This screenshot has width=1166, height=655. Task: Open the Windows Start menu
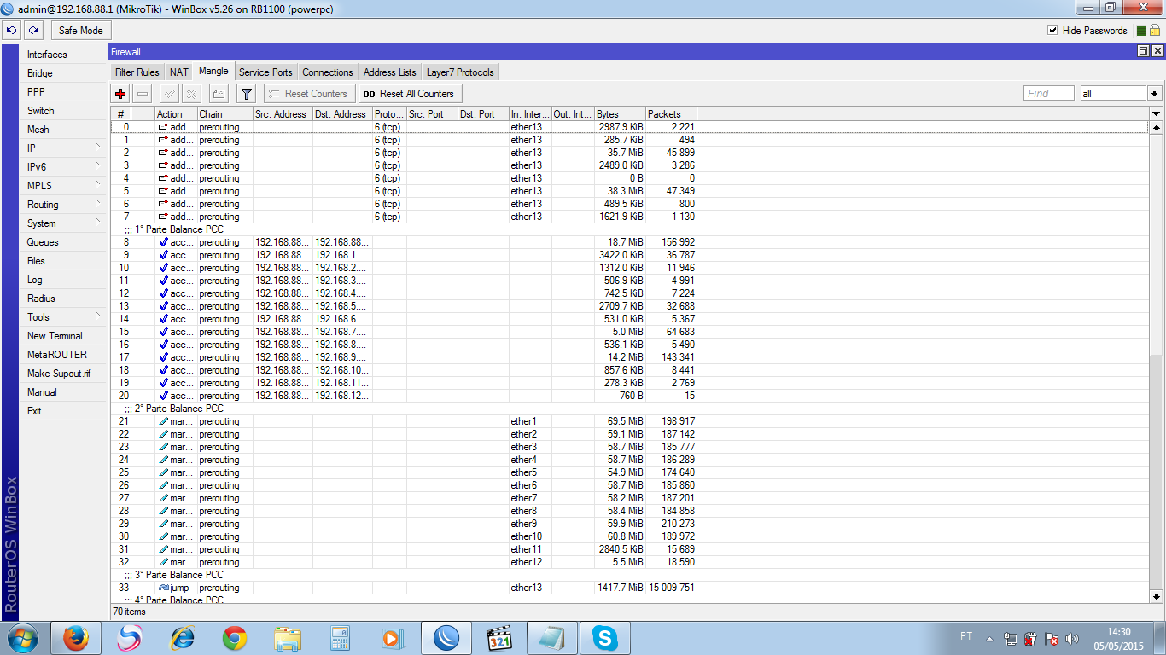(x=22, y=638)
